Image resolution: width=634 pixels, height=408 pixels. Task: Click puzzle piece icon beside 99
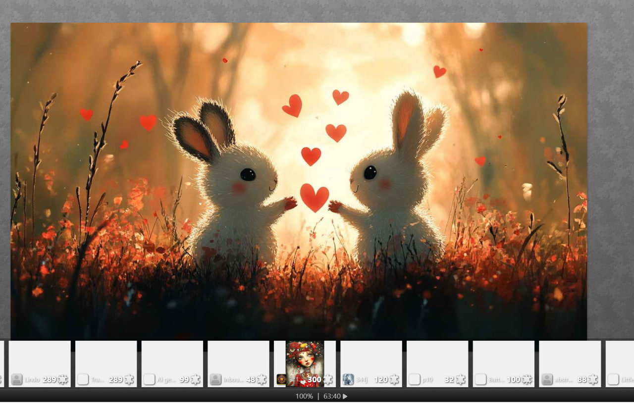click(196, 380)
